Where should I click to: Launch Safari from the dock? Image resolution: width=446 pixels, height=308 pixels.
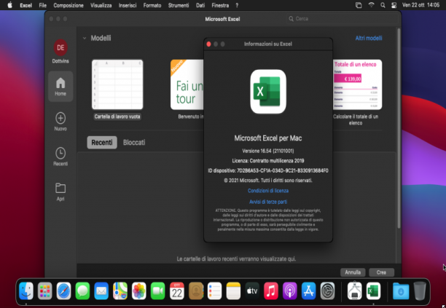[63, 291]
